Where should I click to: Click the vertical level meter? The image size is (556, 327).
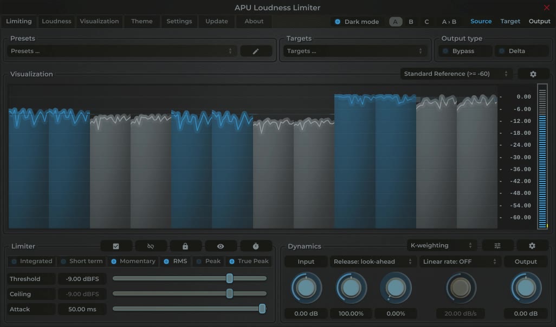[542, 156]
